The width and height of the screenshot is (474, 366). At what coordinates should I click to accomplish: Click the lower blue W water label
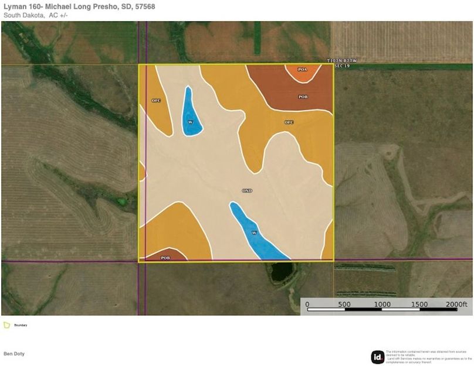tap(254, 232)
